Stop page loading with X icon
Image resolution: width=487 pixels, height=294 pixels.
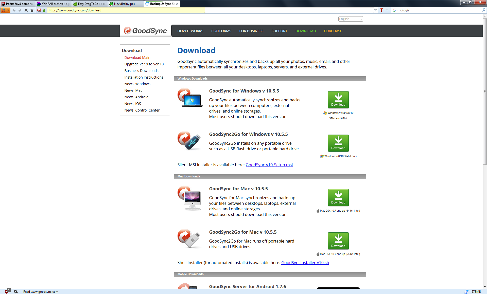[x=26, y=10]
